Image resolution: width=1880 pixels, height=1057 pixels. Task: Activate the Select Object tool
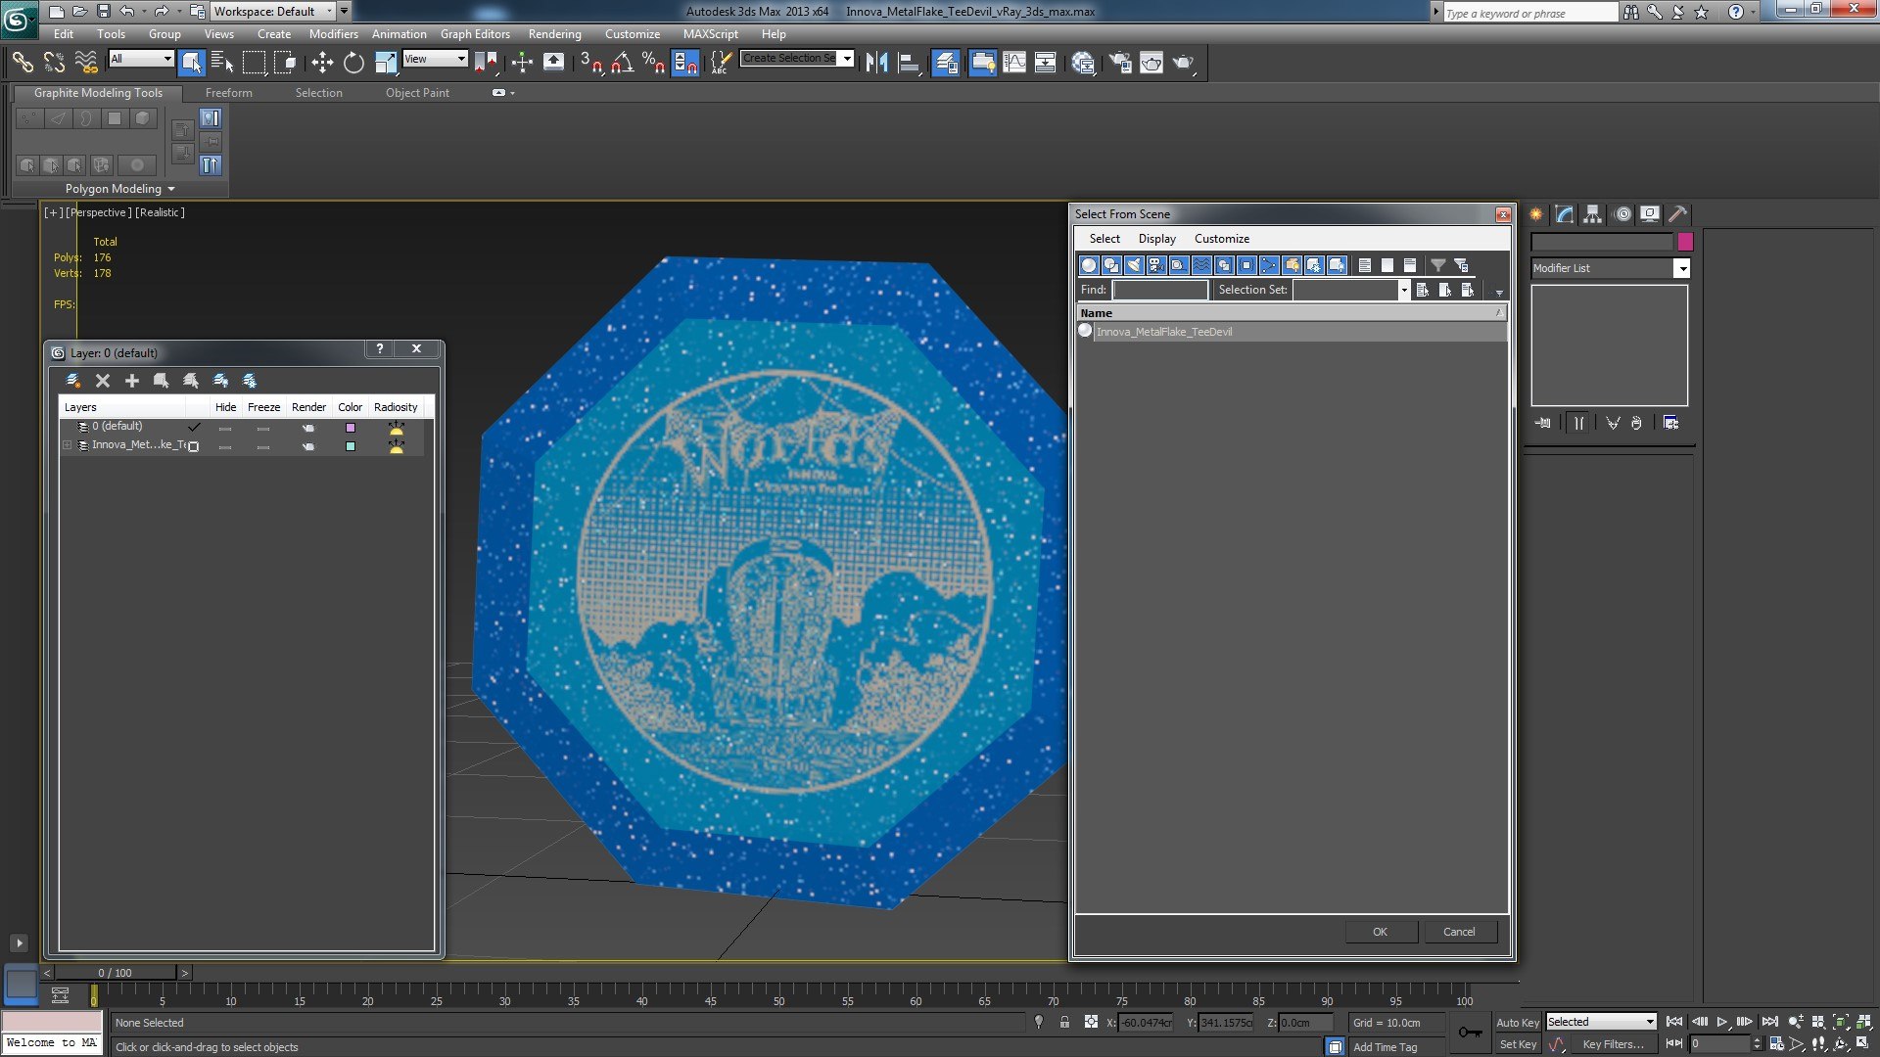(192, 63)
